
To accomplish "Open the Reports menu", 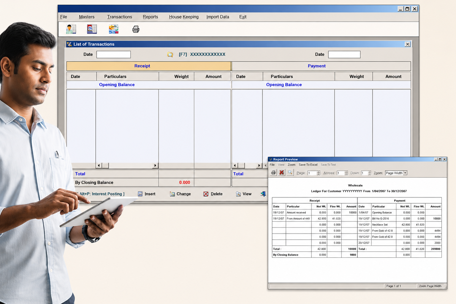I will coord(151,17).
